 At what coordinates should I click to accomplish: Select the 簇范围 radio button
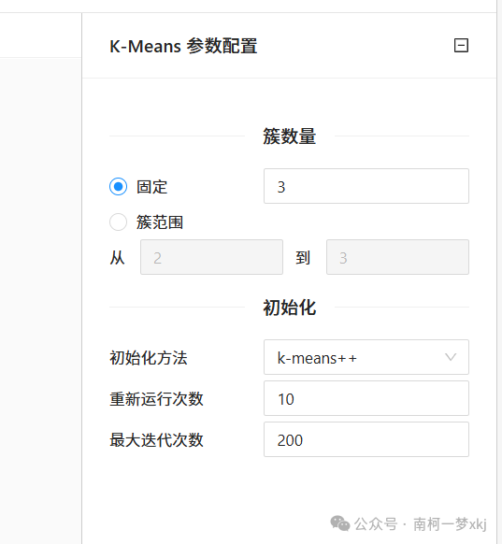click(x=118, y=222)
